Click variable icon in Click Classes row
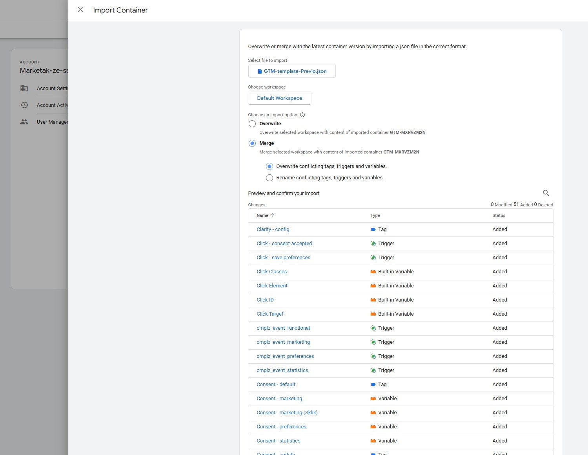588x455 pixels. point(373,272)
